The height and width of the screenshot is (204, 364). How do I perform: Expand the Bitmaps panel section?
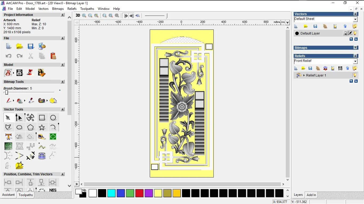pos(355,48)
